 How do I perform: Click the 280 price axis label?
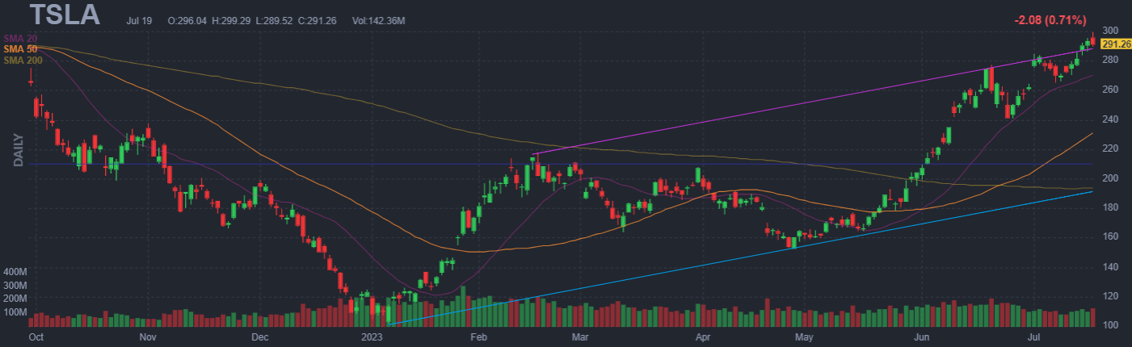(1109, 60)
